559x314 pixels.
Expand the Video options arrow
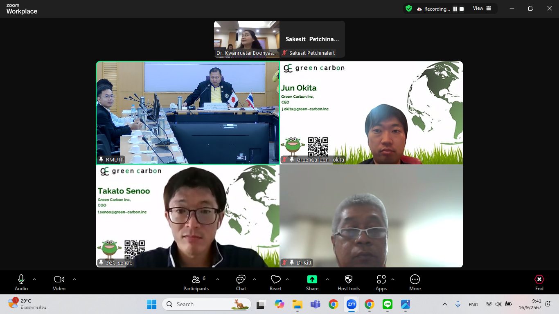pyautogui.click(x=74, y=279)
